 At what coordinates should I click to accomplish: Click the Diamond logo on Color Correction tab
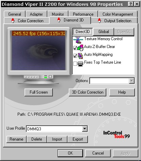point(13,20)
